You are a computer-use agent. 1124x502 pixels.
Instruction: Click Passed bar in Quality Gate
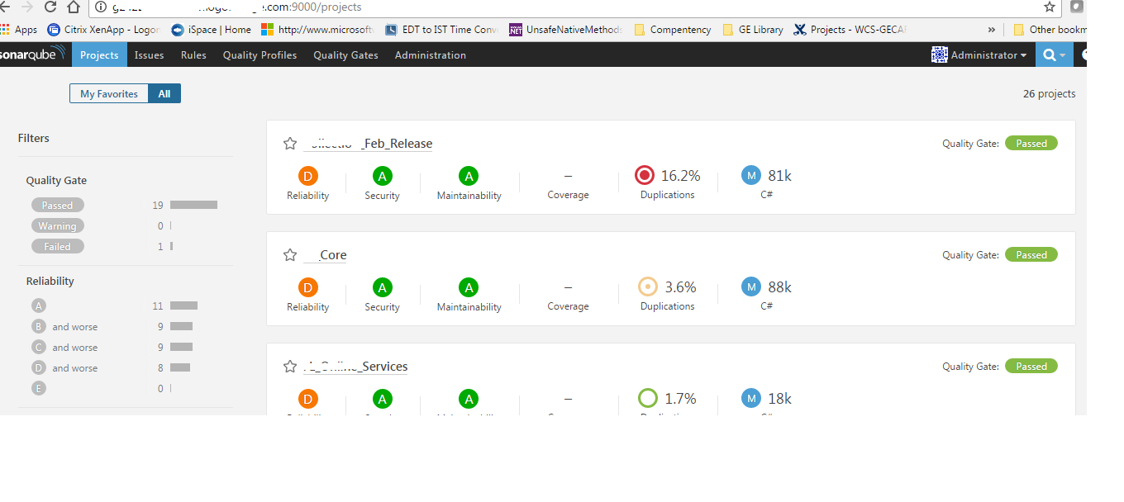point(193,205)
